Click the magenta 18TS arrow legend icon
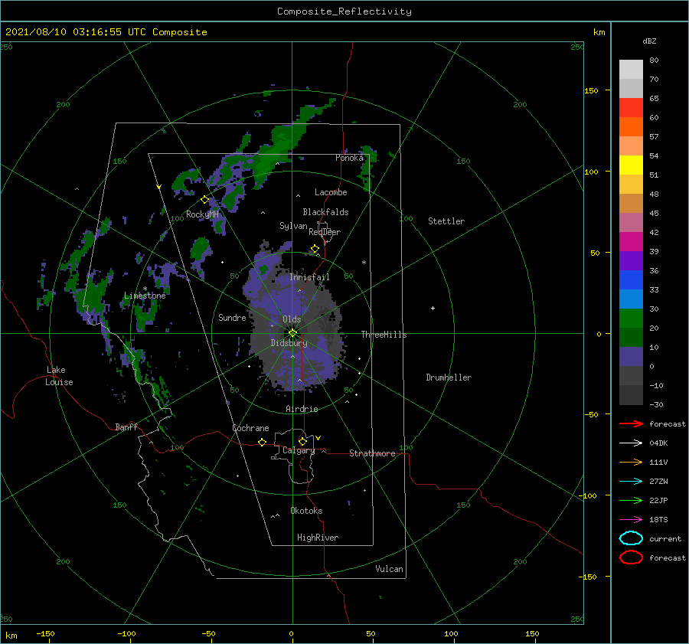689x644 pixels. coord(631,520)
